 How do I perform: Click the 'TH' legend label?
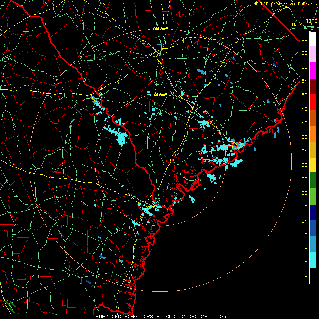coord(304,277)
